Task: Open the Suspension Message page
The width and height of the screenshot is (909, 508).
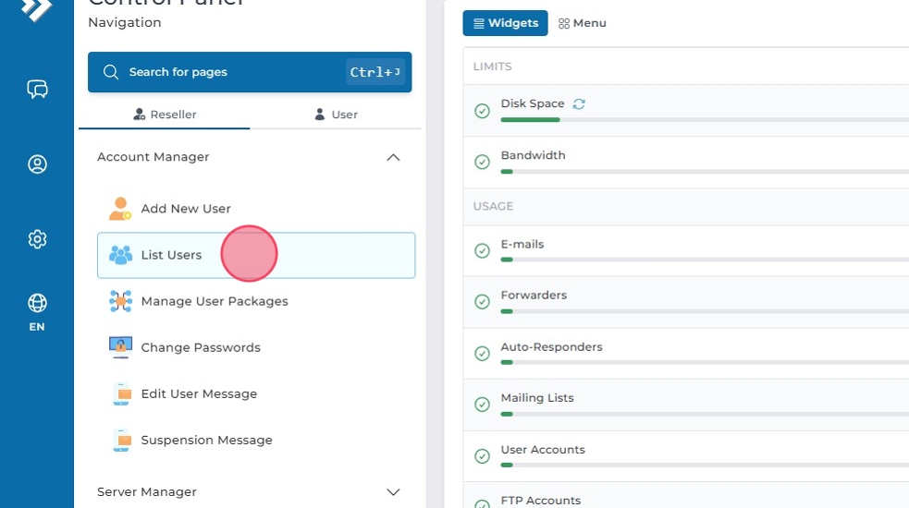Action: [x=206, y=440]
